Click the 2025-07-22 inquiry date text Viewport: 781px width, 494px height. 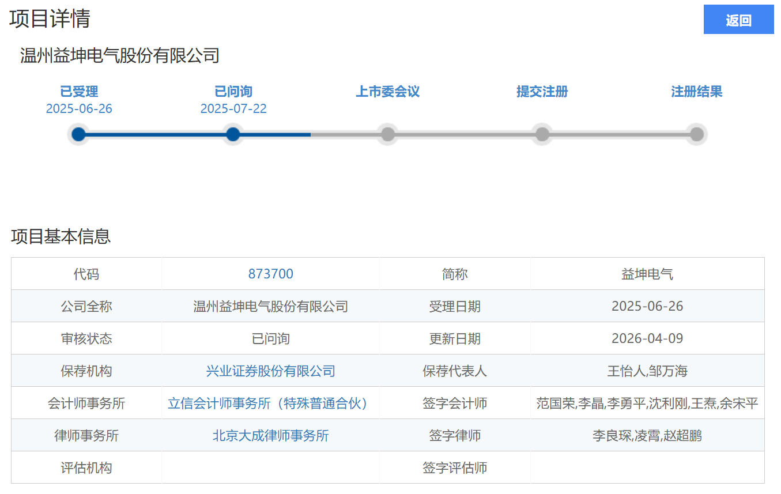(x=233, y=109)
